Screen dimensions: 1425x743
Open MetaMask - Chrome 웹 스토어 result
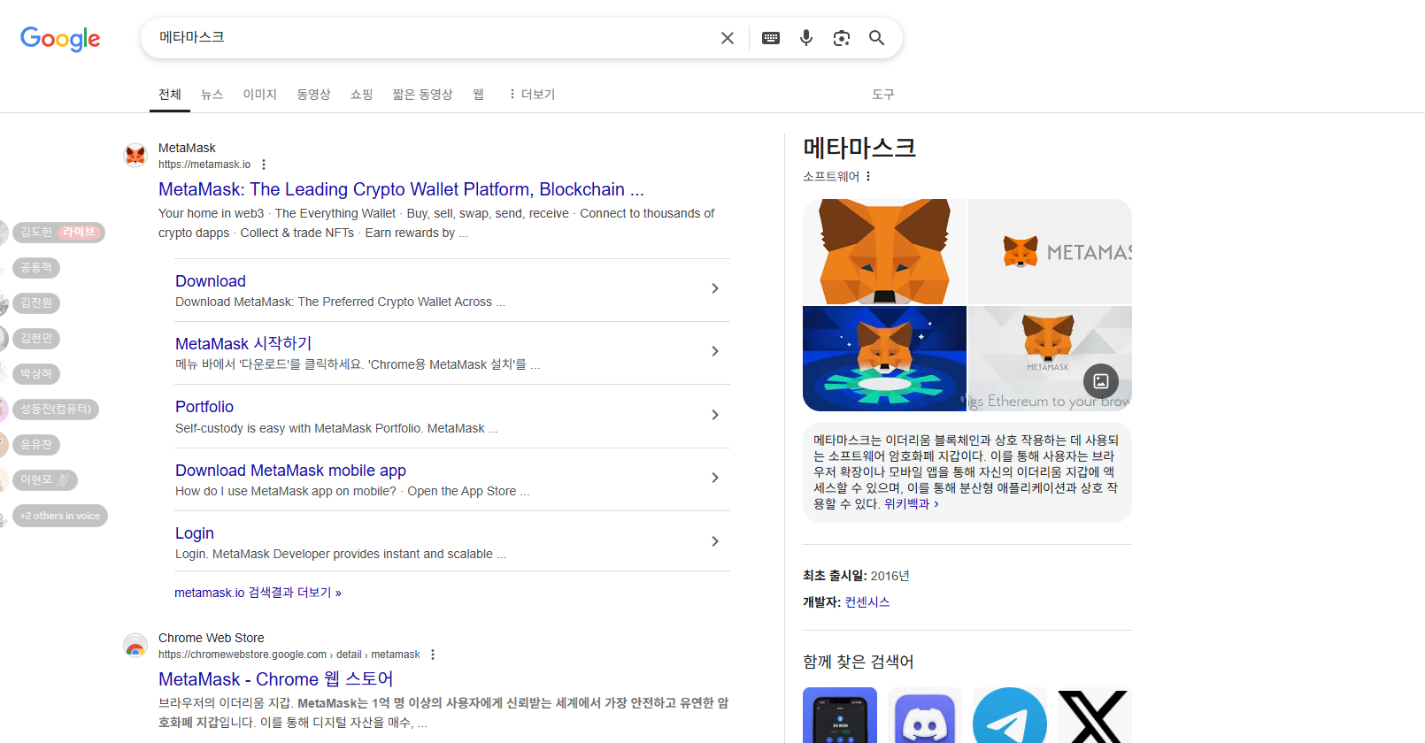pyautogui.click(x=276, y=679)
